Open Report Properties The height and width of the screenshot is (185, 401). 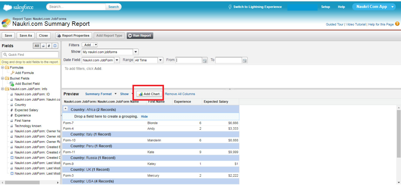tap(73, 35)
